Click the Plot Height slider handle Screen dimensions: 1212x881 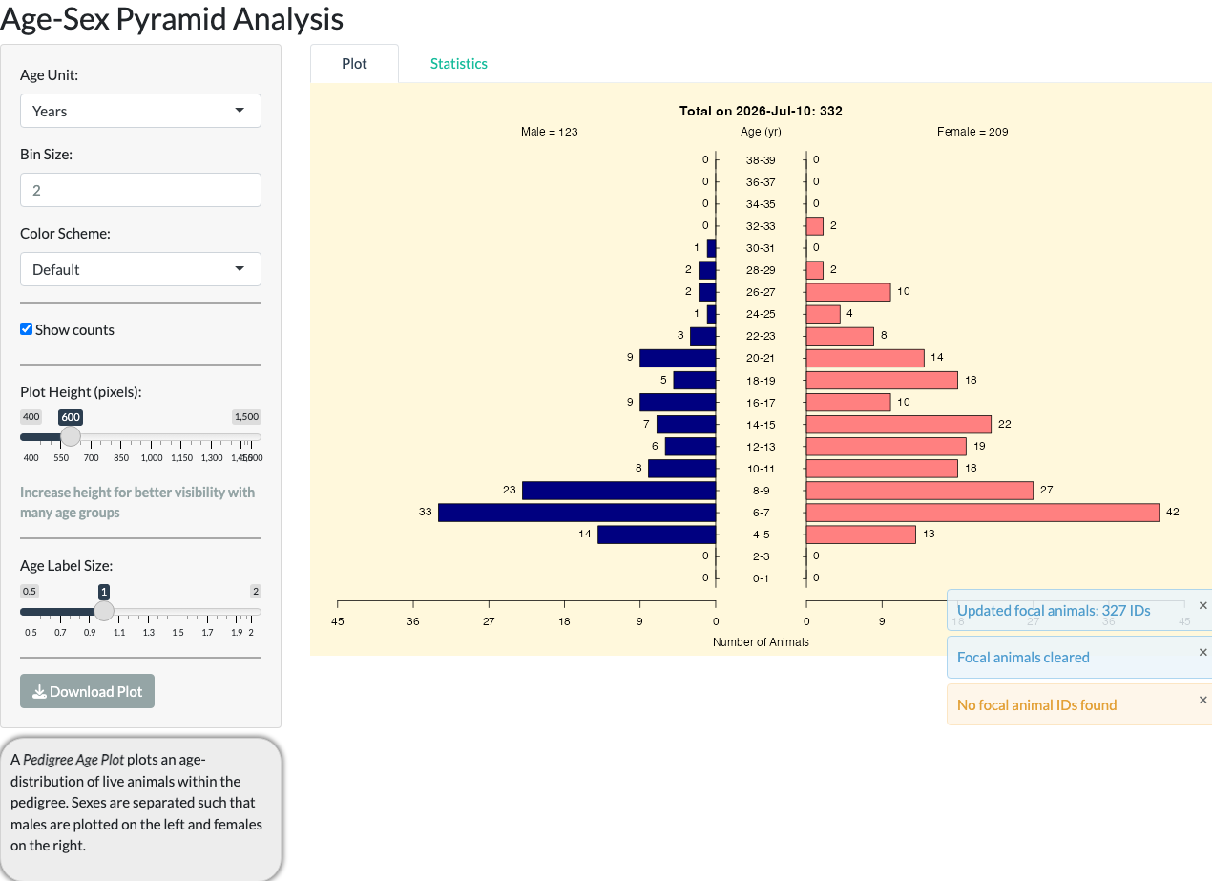coord(71,436)
